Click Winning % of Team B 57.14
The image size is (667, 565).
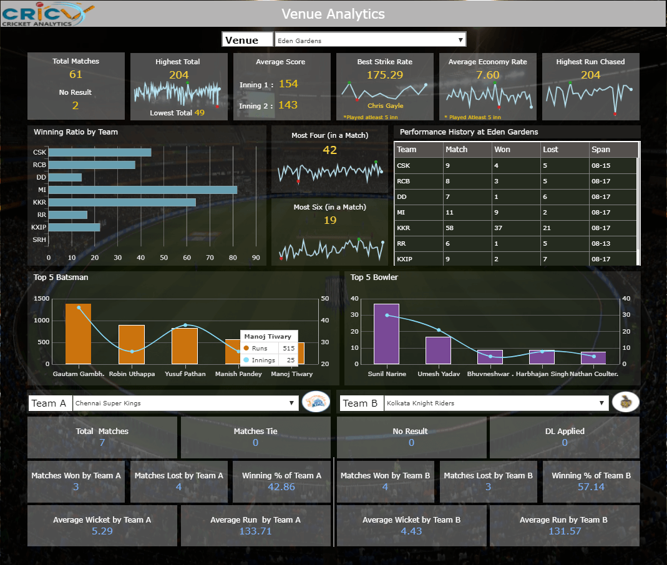(591, 487)
